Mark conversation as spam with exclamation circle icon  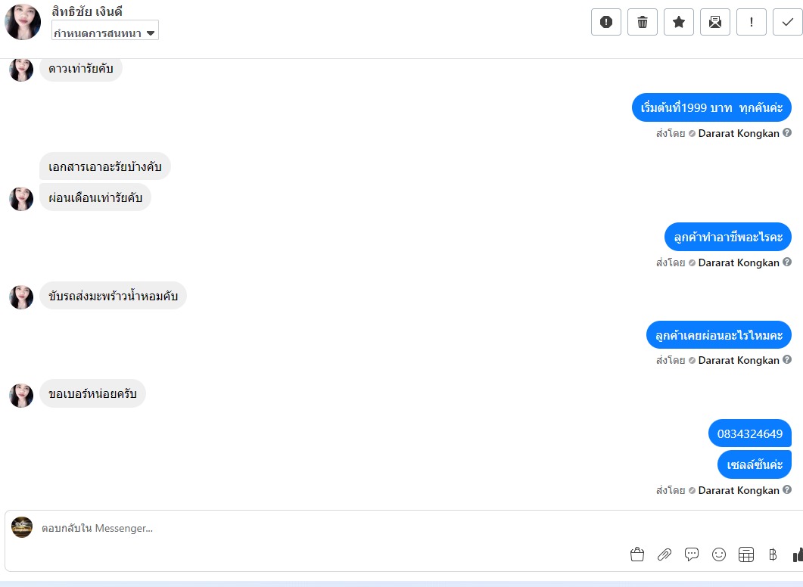click(x=605, y=22)
